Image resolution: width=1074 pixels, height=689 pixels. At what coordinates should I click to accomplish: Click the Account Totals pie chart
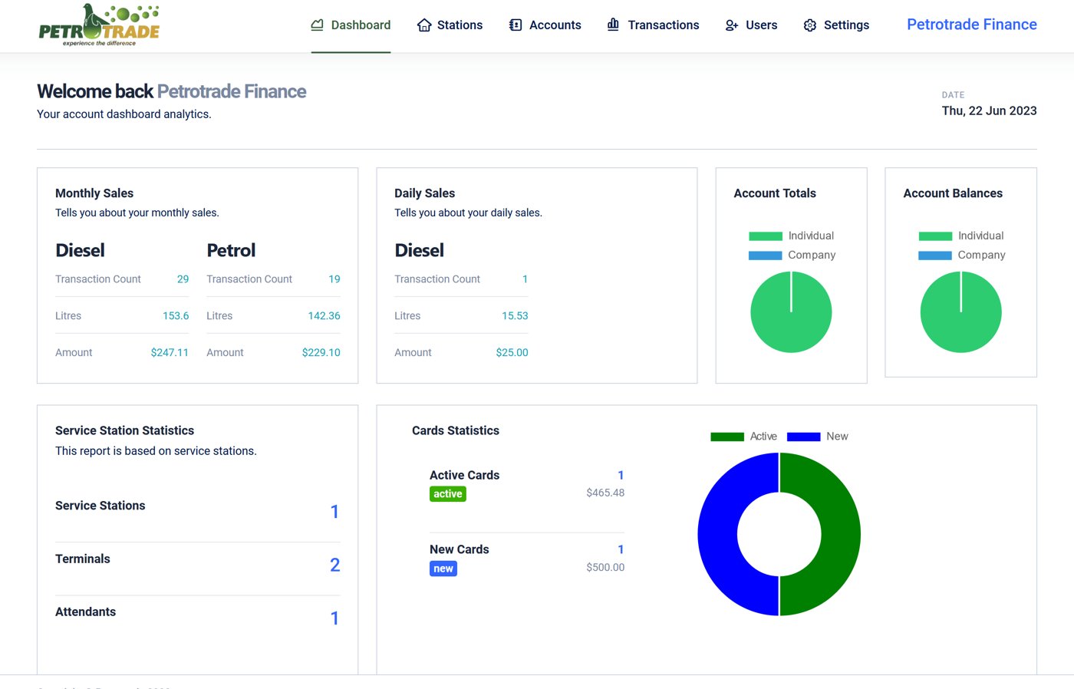click(x=791, y=312)
